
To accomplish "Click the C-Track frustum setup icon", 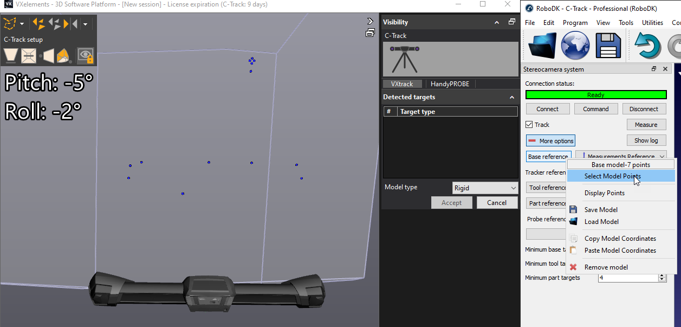I will click(10, 55).
